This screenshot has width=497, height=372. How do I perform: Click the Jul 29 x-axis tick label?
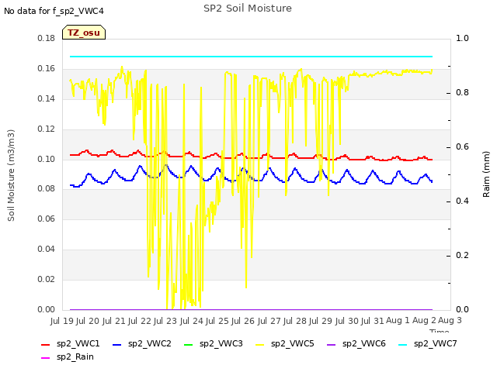321,321
